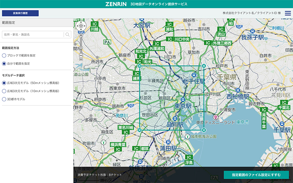The width and height of the screenshot is (293, 183).
Task: Click the 新宿区 label on the map
Action: (x=164, y=98)
